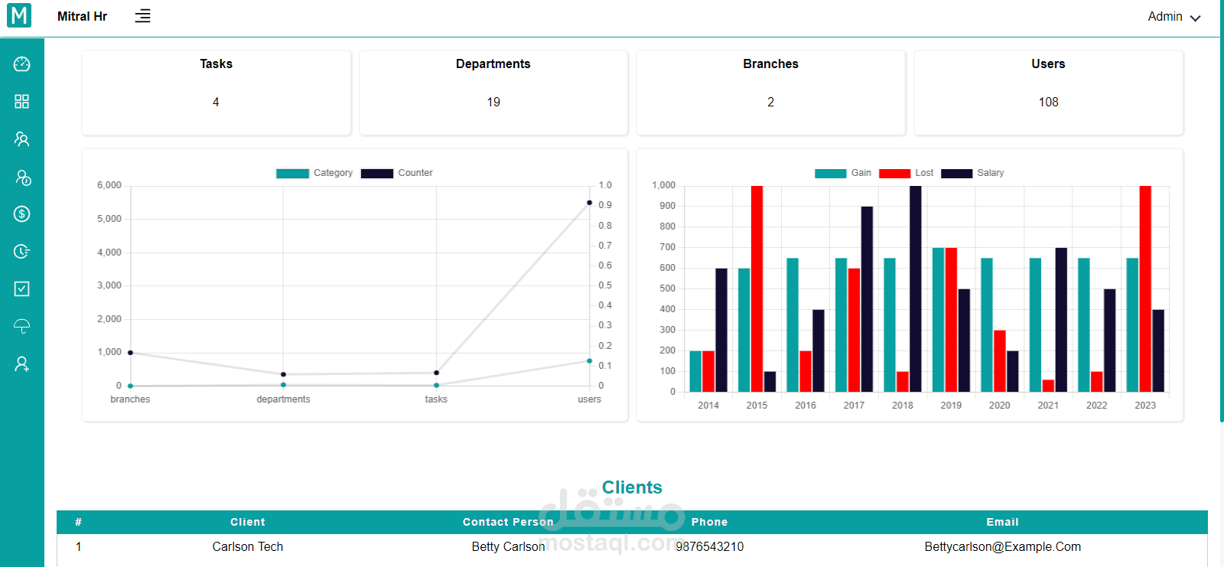Click the users Counter data point
Viewport: 1224px width, 567px height.
(589, 203)
